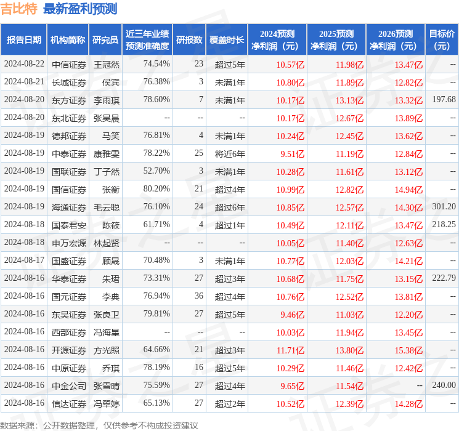Click the 国联证券 institution cell
Viewport: 459px width, 431px height.
pyautogui.click(x=69, y=172)
